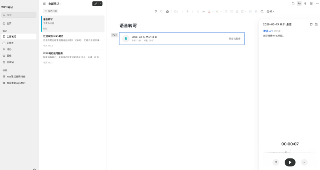The width and height of the screenshot is (320, 170).
Task: Apply the red font color
Action: (x=209, y=11)
